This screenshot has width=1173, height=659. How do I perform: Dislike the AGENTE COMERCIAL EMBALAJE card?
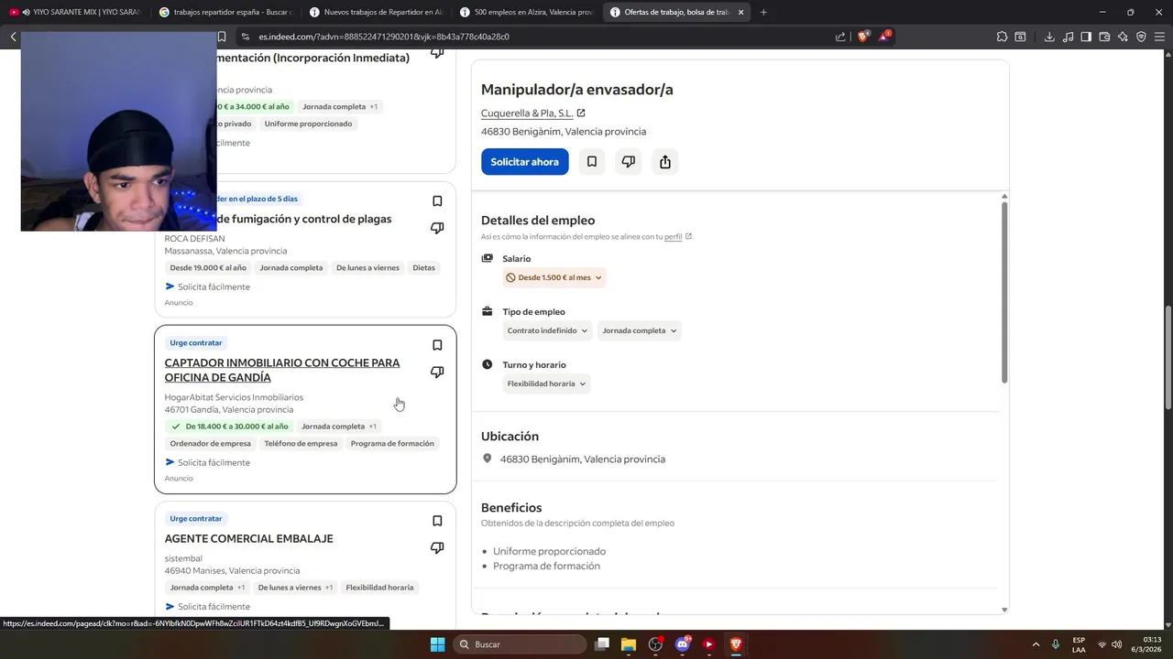click(x=437, y=548)
